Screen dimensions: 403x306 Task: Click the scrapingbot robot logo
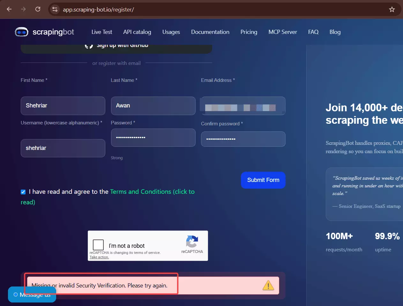pyautogui.click(x=22, y=32)
